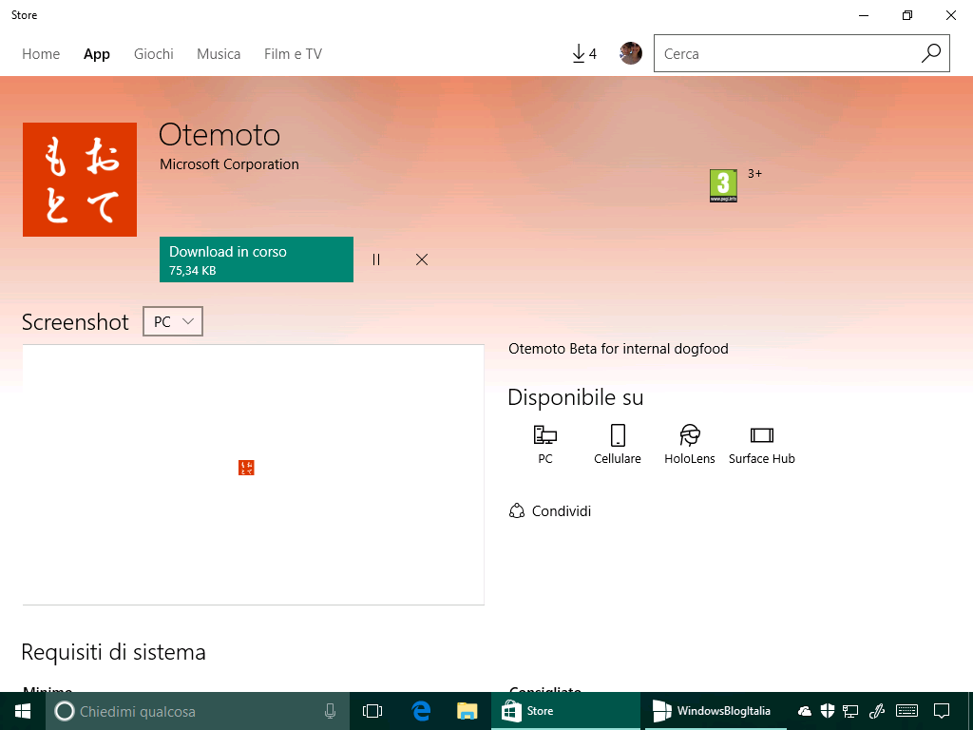Viewport: 973px width, 730px height.
Task: Pause the Otemoto download
Action: (x=376, y=259)
